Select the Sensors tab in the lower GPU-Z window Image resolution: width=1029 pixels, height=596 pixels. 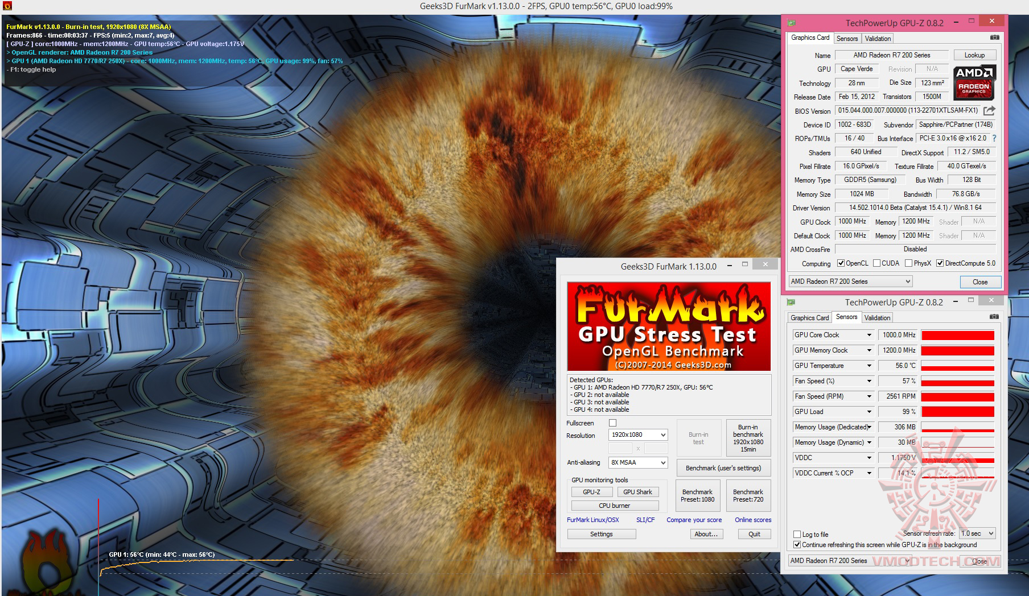pos(846,317)
